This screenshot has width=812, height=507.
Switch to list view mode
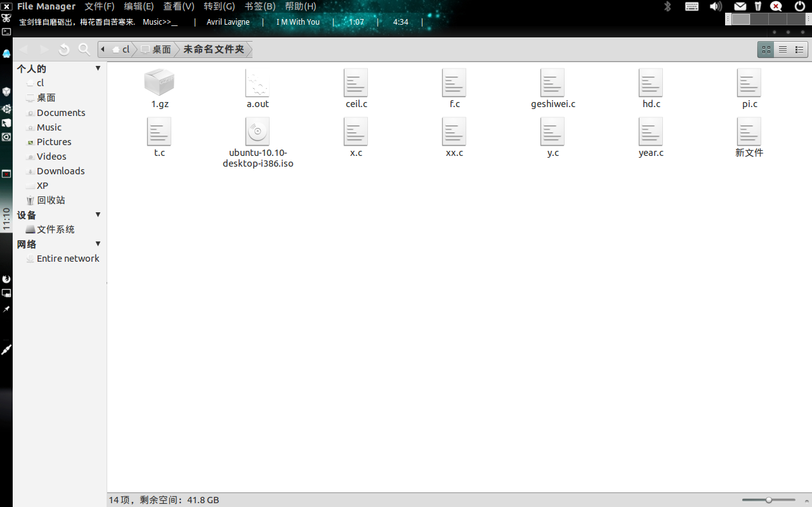point(783,49)
